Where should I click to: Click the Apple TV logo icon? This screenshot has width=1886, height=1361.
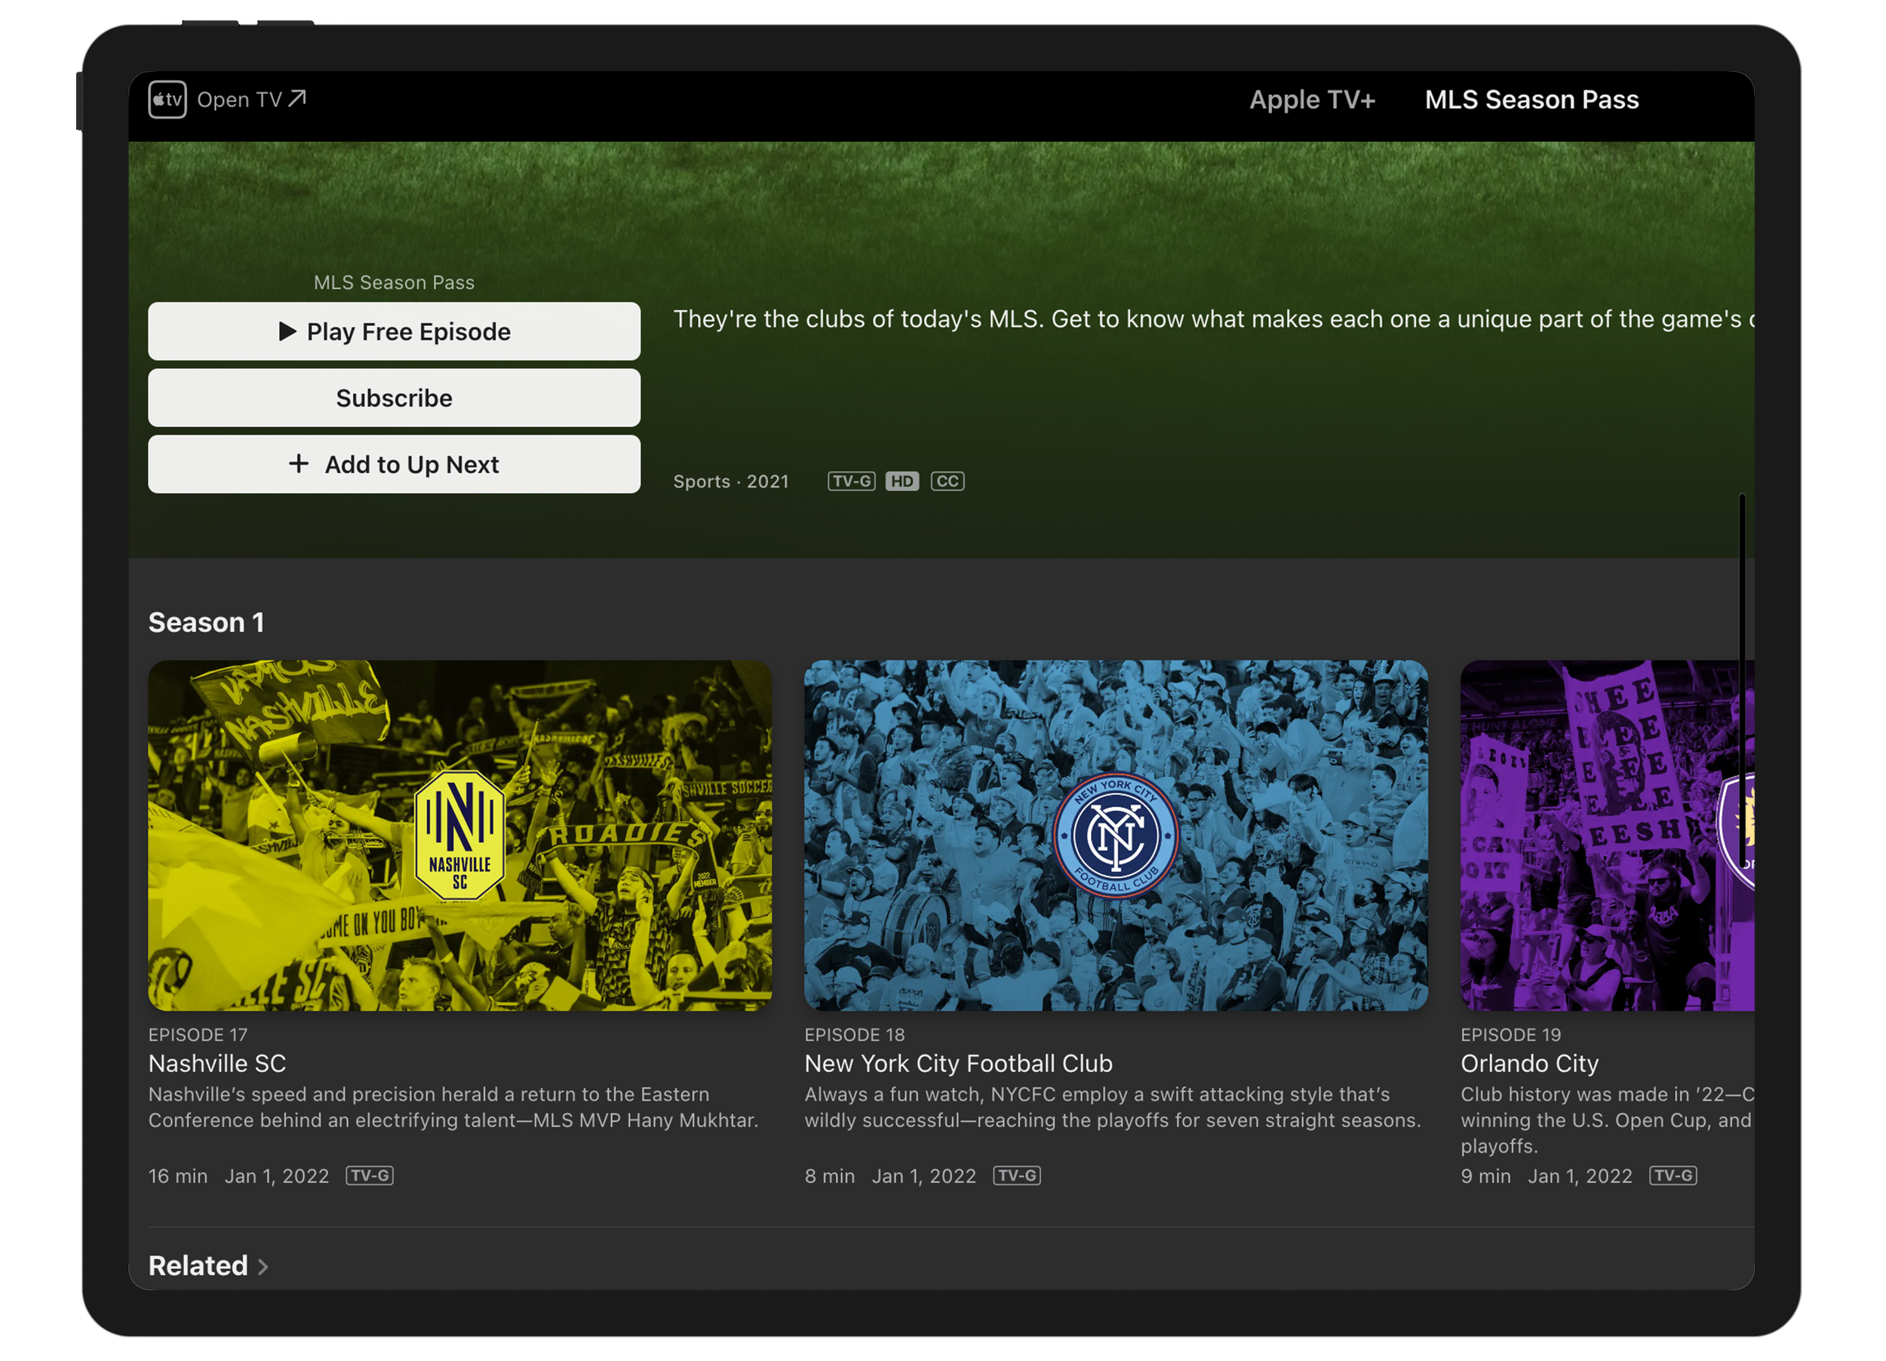pyautogui.click(x=167, y=100)
